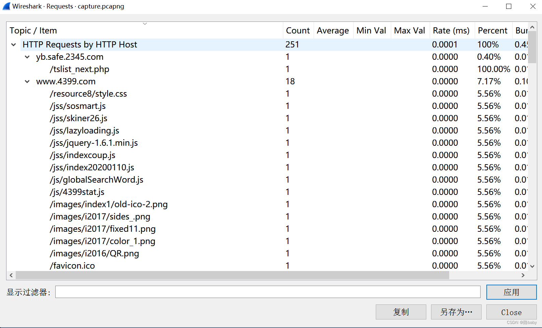542x328 pixels.
Task: Select /jss/jquery-1.6.1.min.js entry
Action: [x=267, y=143]
